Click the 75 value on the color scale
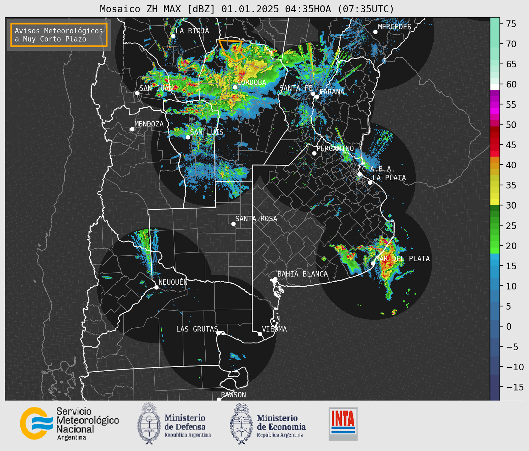Viewport: 529px width, 451px height. pos(511,24)
